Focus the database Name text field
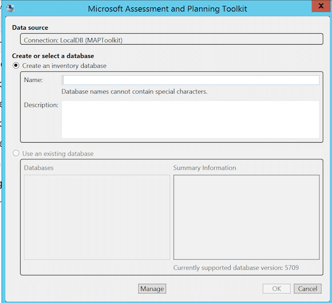 [191, 80]
